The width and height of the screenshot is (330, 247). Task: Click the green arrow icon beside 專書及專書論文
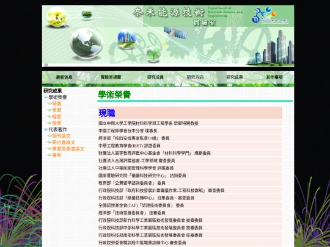click(50, 149)
